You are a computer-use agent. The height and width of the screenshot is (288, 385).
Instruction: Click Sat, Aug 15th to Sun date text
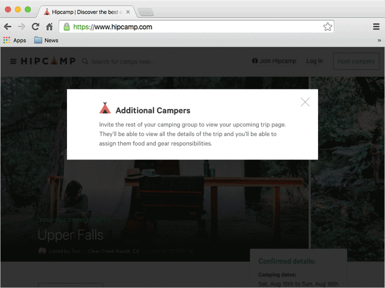298,284
